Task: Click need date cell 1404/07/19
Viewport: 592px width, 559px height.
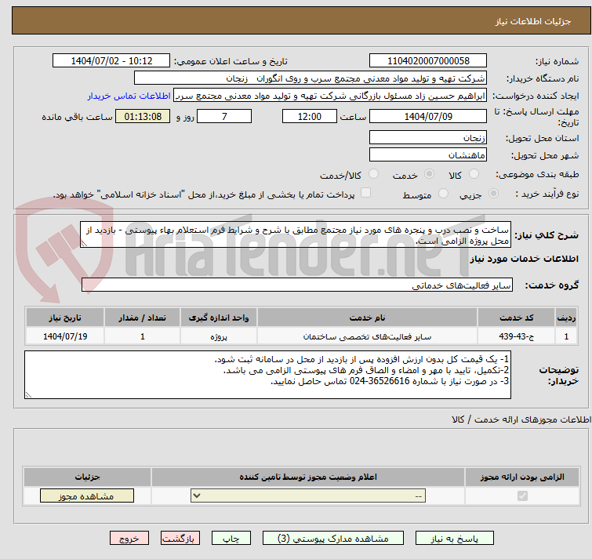Action: pyautogui.click(x=65, y=336)
